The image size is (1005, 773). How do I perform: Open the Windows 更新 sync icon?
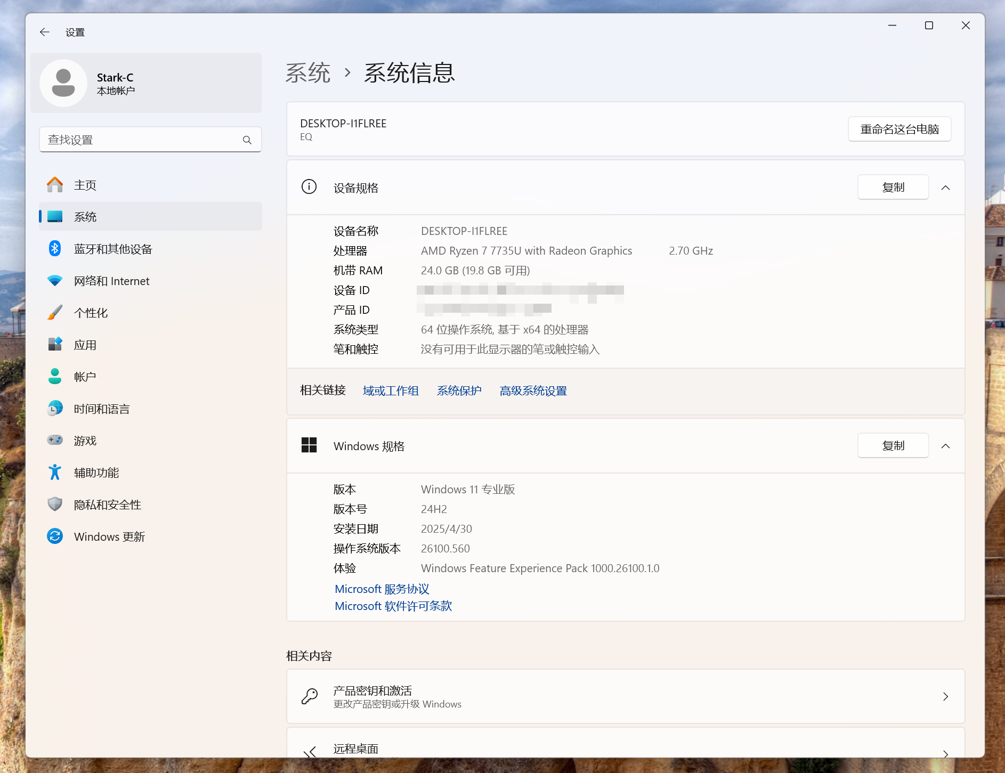pyautogui.click(x=55, y=536)
